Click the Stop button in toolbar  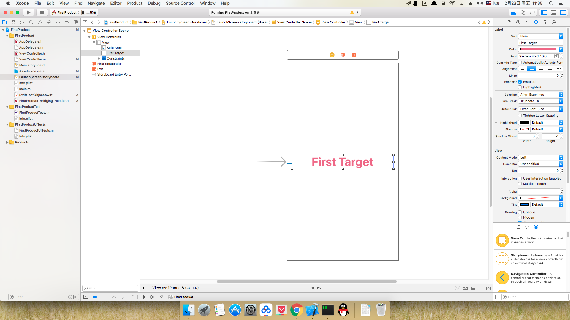[42, 12]
